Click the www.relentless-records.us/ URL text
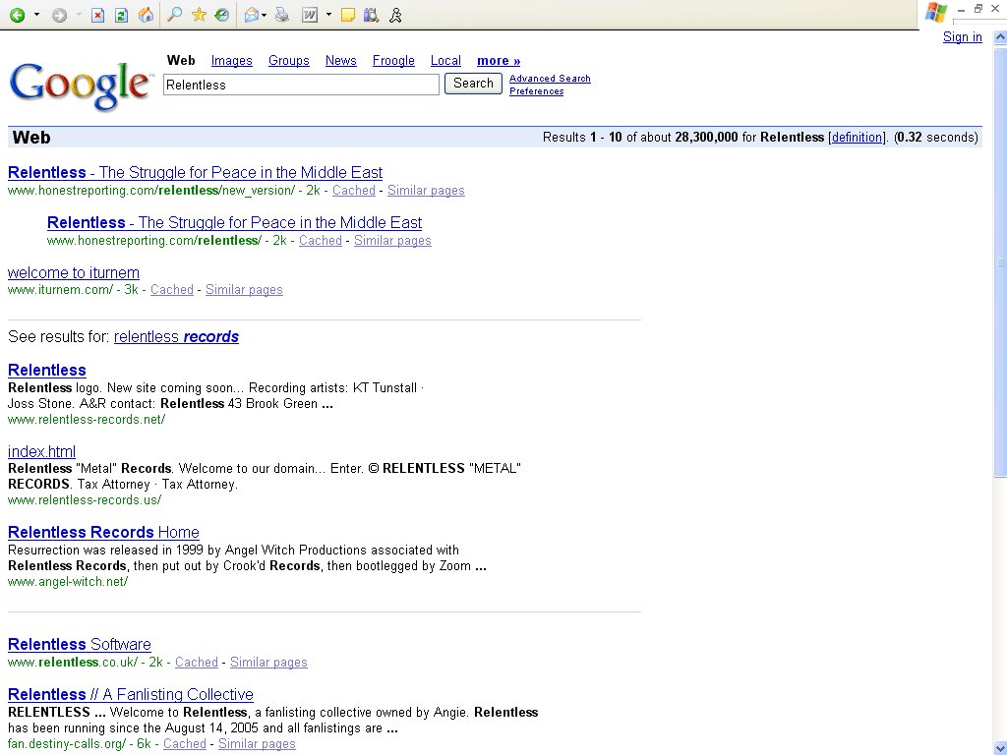1007x755 pixels. pyautogui.click(x=85, y=500)
